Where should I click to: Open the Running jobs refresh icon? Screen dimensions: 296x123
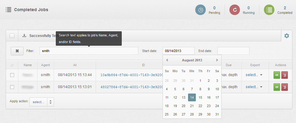(235, 10)
